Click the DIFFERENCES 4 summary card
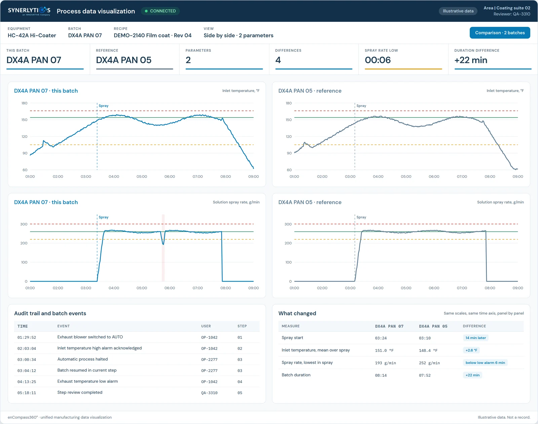This screenshot has height=424, width=538. coord(314,59)
